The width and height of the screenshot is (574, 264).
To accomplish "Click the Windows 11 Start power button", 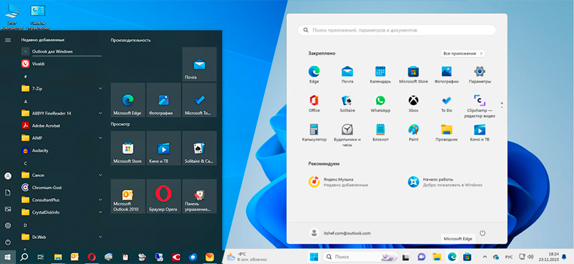I will coord(482,233).
